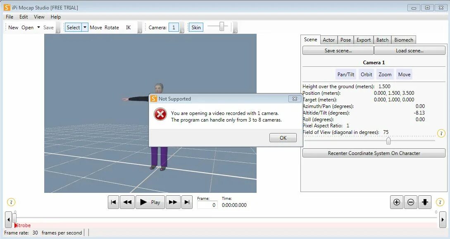Open file toolbar overflow chevron
Screen dimensions: 450x239
click(58, 28)
